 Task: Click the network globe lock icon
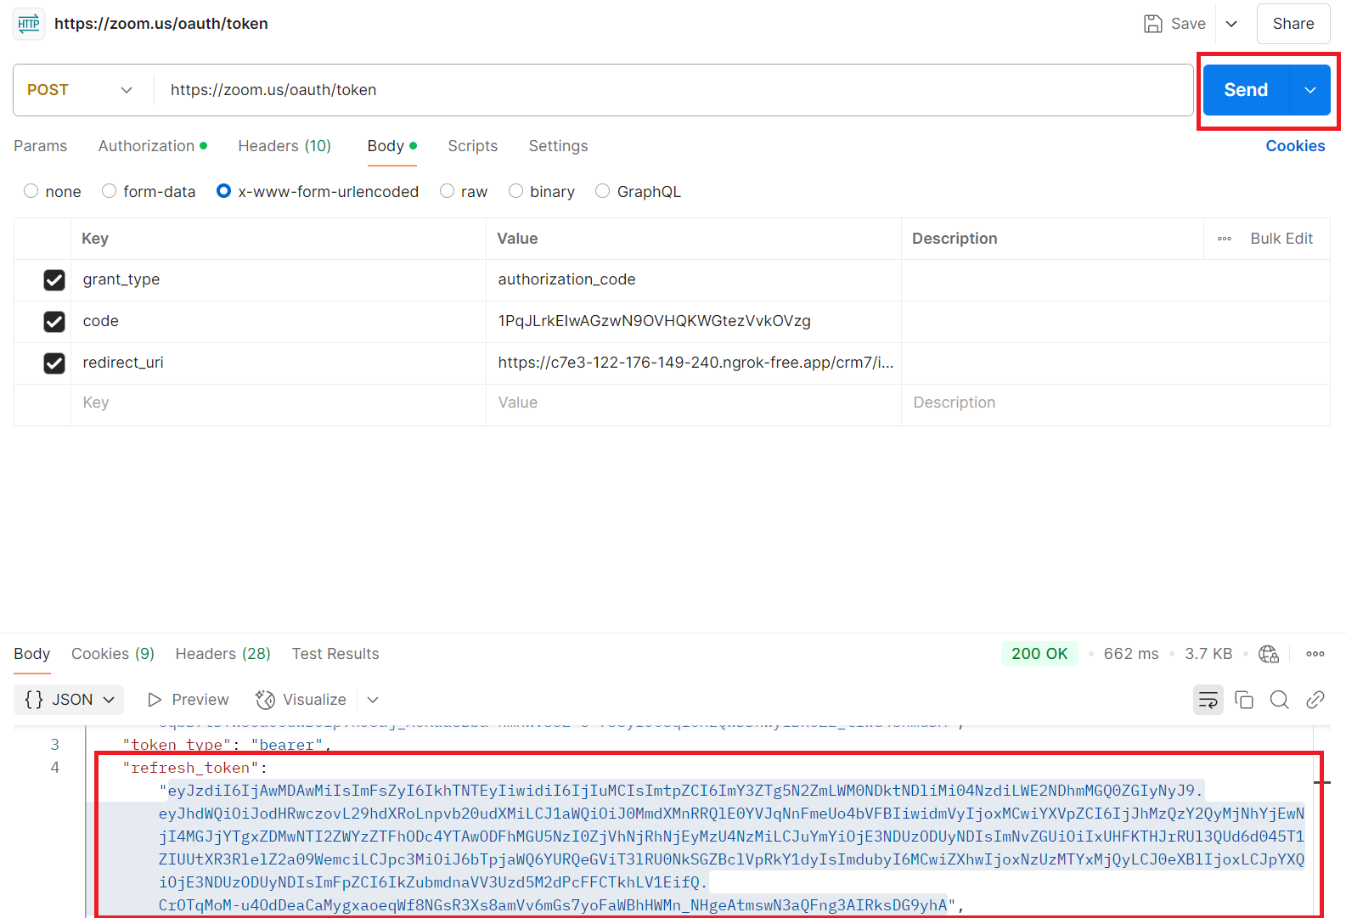click(1269, 654)
